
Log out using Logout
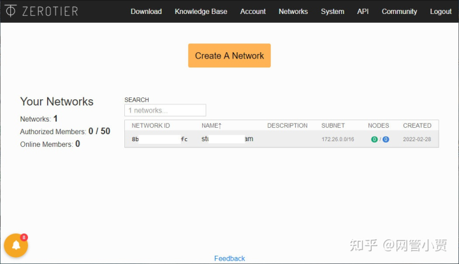click(x=441, y=11)
